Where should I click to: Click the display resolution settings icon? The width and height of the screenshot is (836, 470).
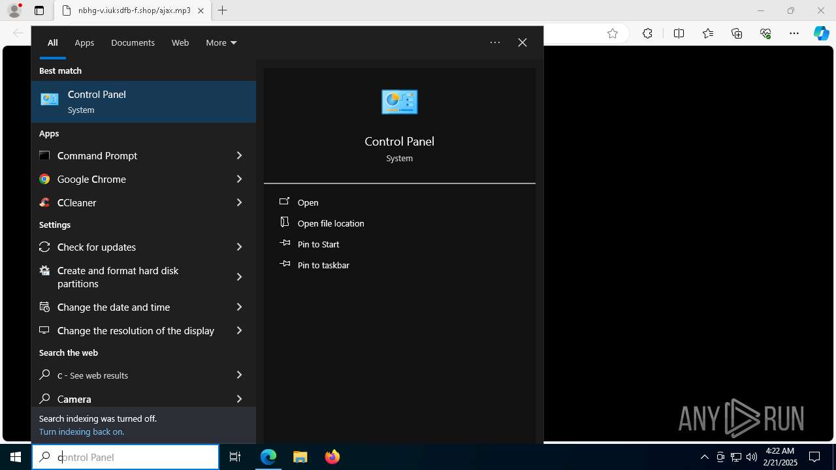click(44, 330)
